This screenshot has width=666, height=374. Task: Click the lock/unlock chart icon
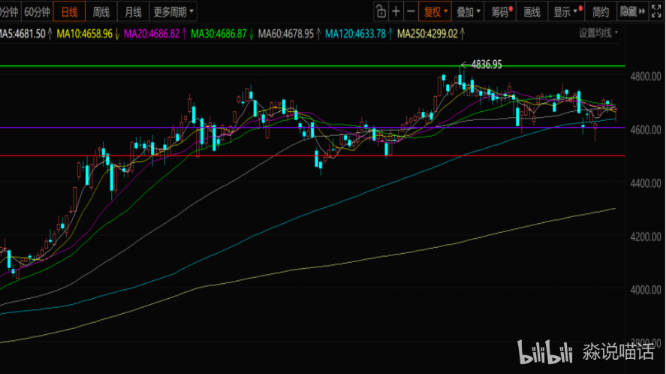pyautogui.click(x=381, y=11)
